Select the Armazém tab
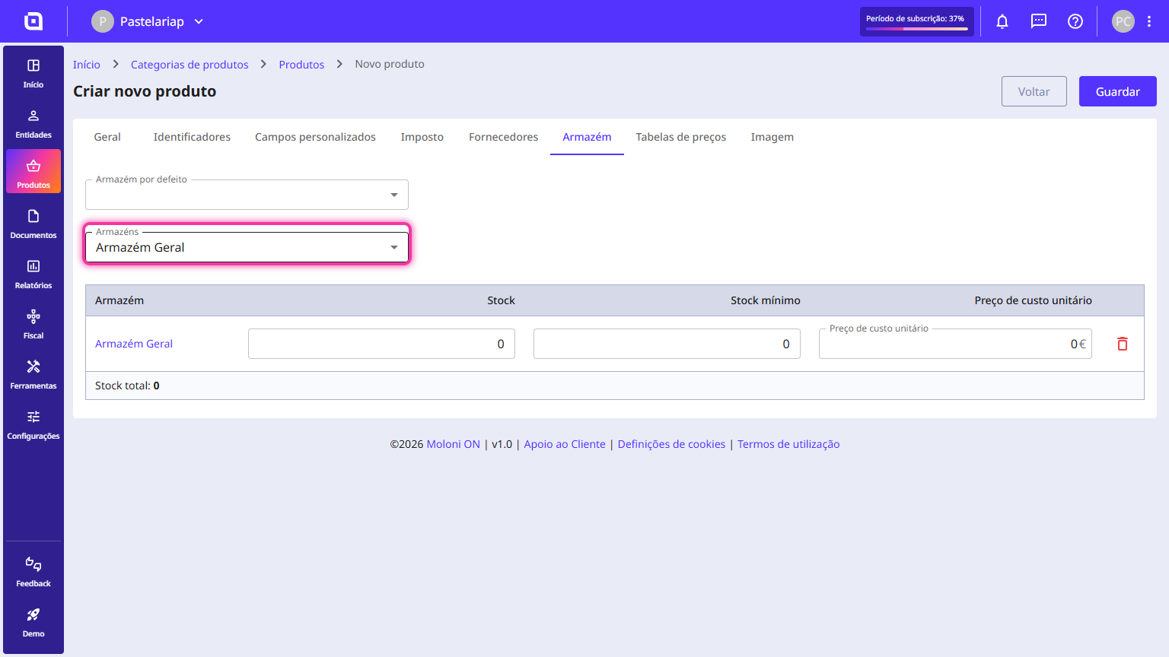This screenshot has height=657, width=1169. (x=587, y=137)
